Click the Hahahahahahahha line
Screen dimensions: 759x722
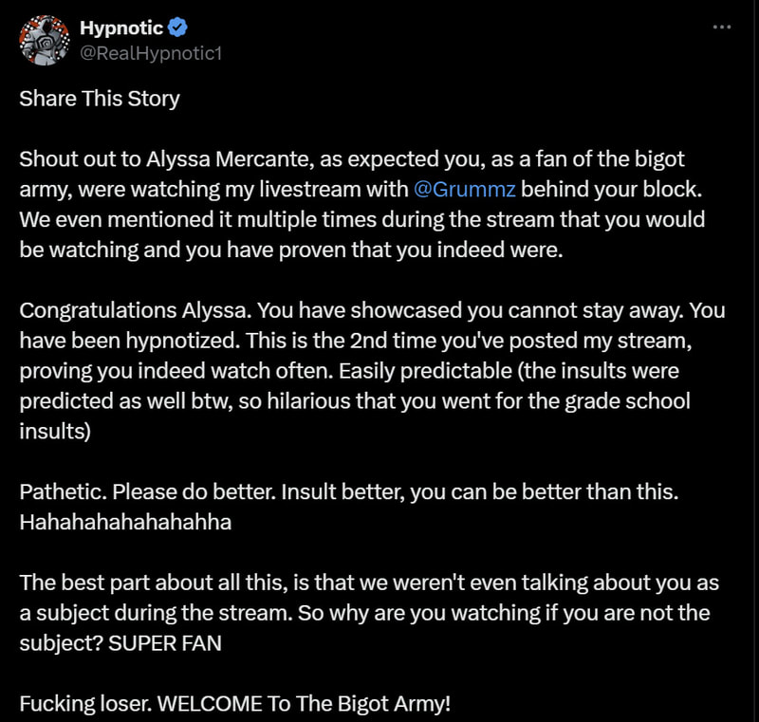pyautogui.click(x=125, y=522)
